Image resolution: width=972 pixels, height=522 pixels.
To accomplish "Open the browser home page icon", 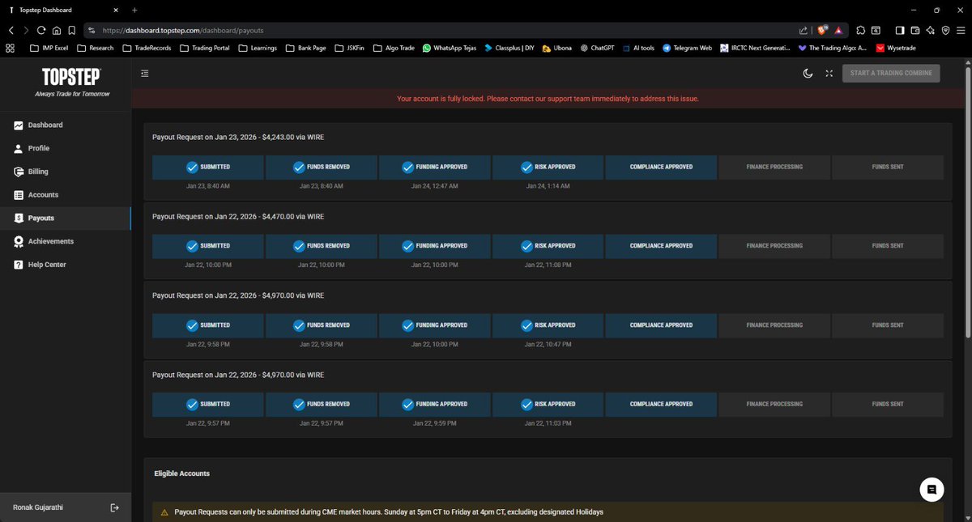I will [x=56, y=30].
